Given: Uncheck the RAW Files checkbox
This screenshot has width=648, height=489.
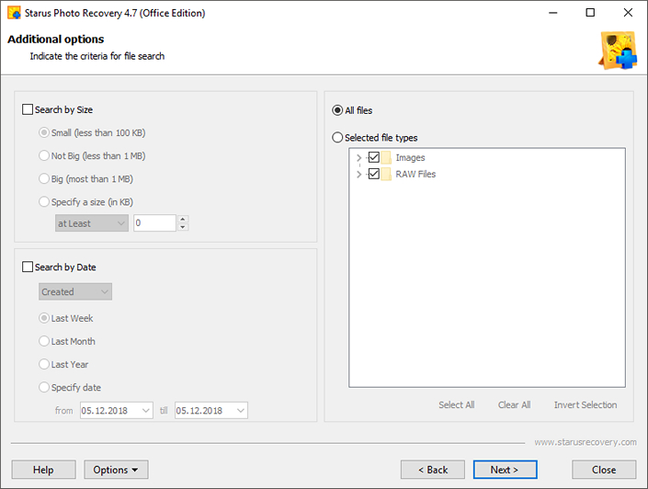Looking at the screenshot, I should click(373, 174).
